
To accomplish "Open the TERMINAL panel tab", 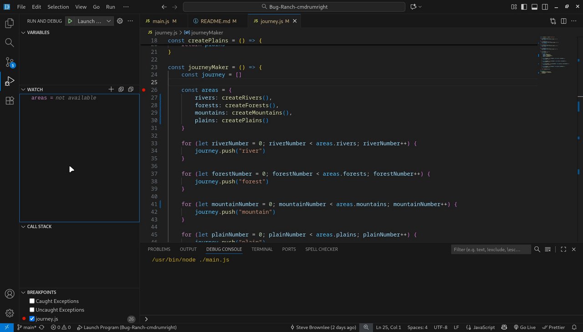I will (x=262, y=249).
